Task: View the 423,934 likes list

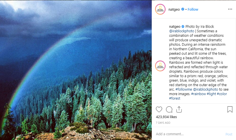Action: pos(166,117)
